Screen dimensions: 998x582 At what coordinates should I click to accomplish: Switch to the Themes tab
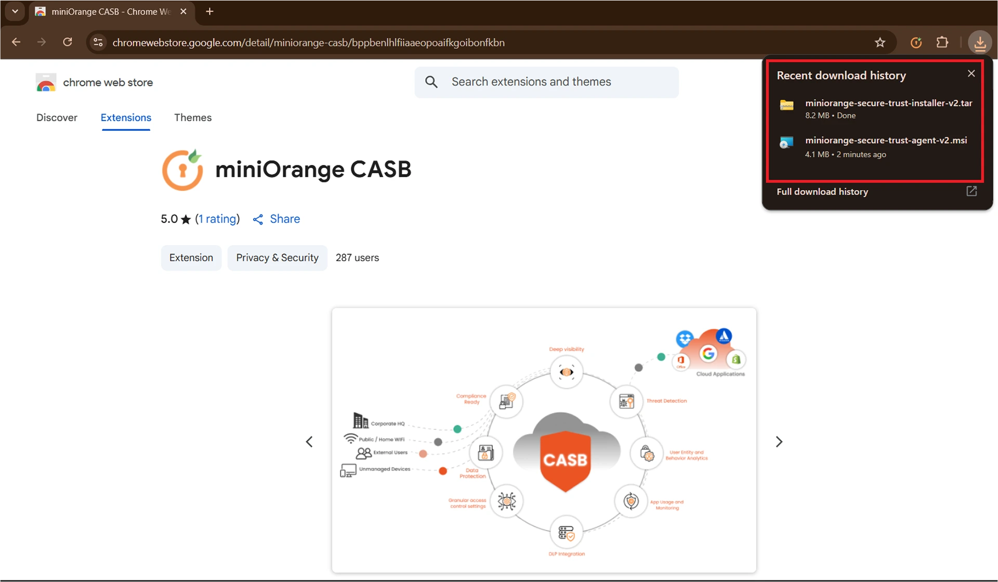[193, 118]
